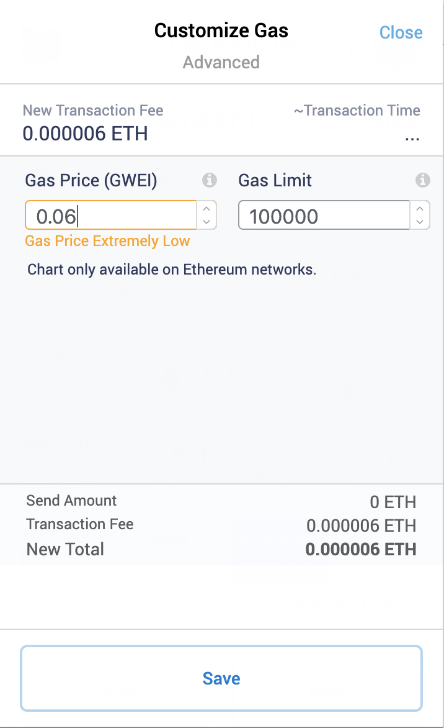Viewport: 444px width, 728px height.
Task: Increment Gas Limit with its up arrow
Action: click(x=420, y=209)
